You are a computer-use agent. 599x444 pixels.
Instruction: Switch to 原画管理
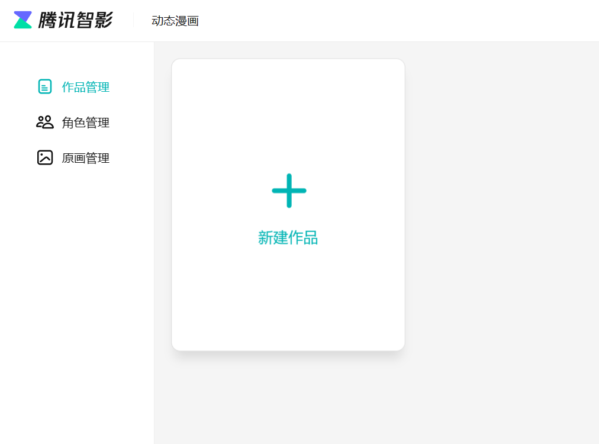tap(85, 158)
